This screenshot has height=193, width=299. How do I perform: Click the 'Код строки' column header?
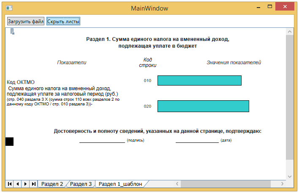point(147,62)
